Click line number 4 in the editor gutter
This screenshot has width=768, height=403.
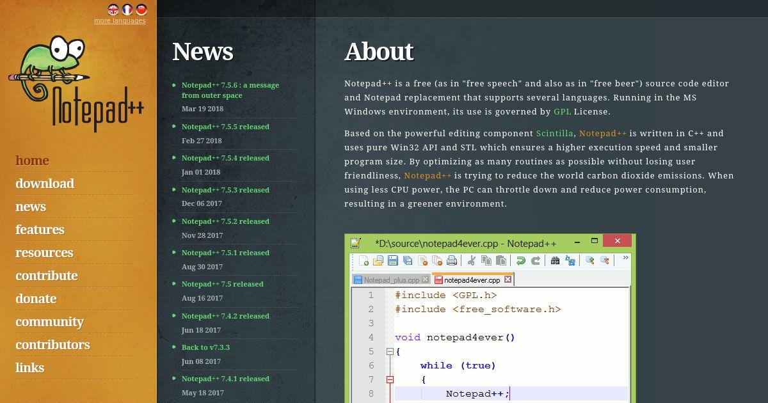point(371,338)
